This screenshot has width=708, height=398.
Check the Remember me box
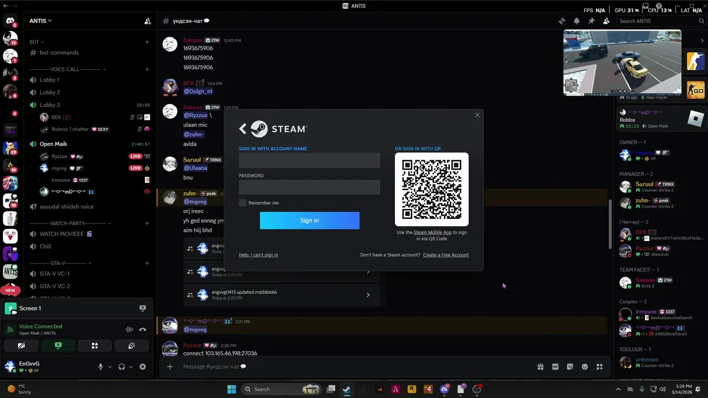(x=242, y=203)
